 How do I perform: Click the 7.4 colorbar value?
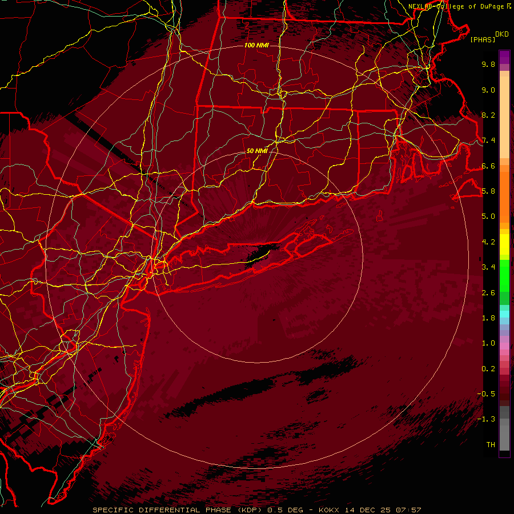click(488, 140)
